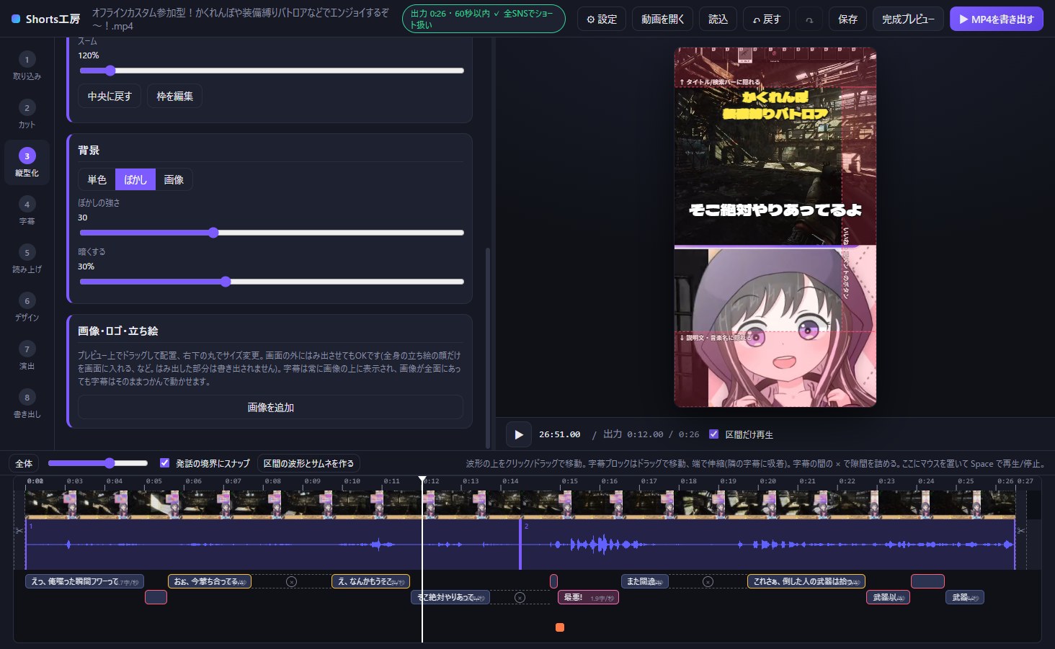The image size is (1055, 649).
Task: Click the orange marker below the subtitle tracks
Action: pos(560,627)
